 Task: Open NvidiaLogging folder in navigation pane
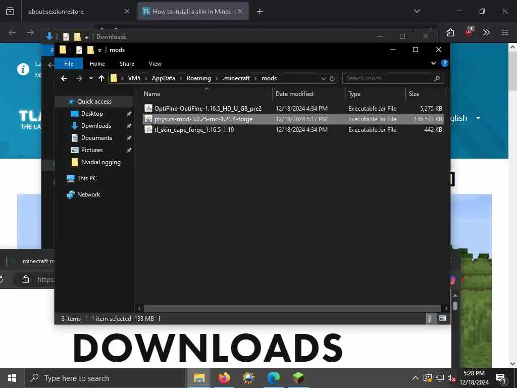click(100, 162)
